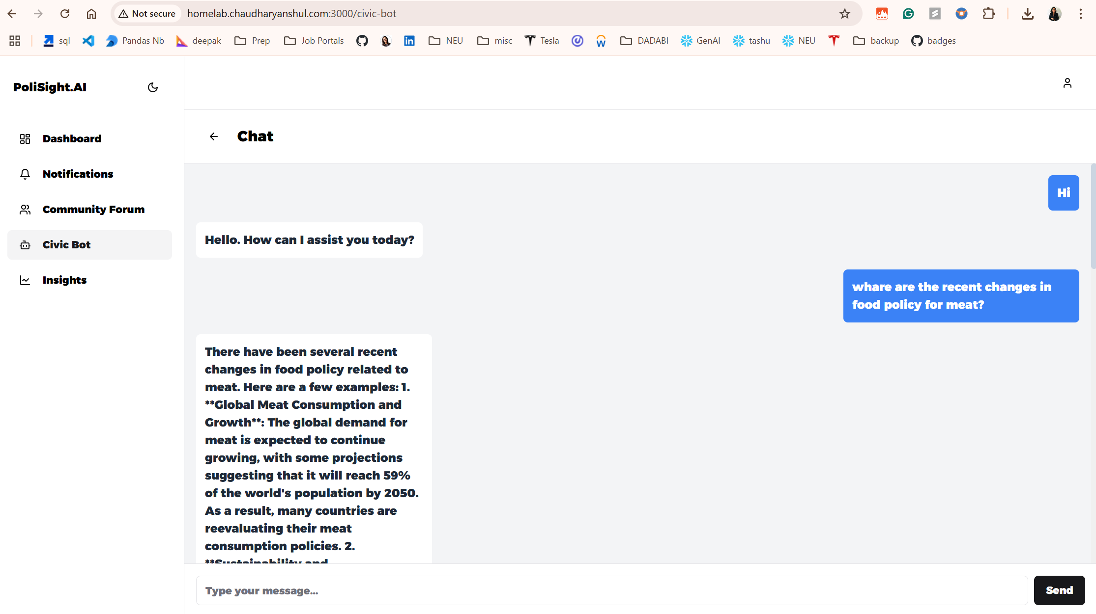The image size is (1096, 614).
Task: Open the Notifications page
Action: (x=78, y=174)
